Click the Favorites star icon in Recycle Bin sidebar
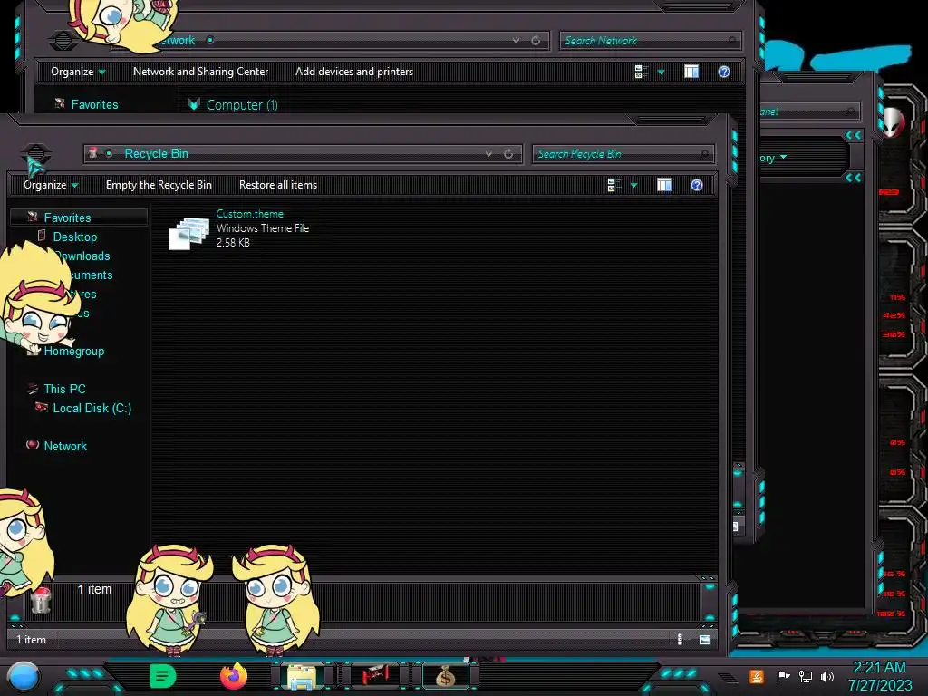The height and width of the screenshot is (696, 928). 33,217
